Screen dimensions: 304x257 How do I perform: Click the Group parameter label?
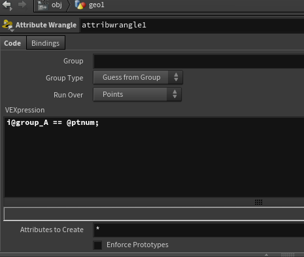click(x=73, y=61)
